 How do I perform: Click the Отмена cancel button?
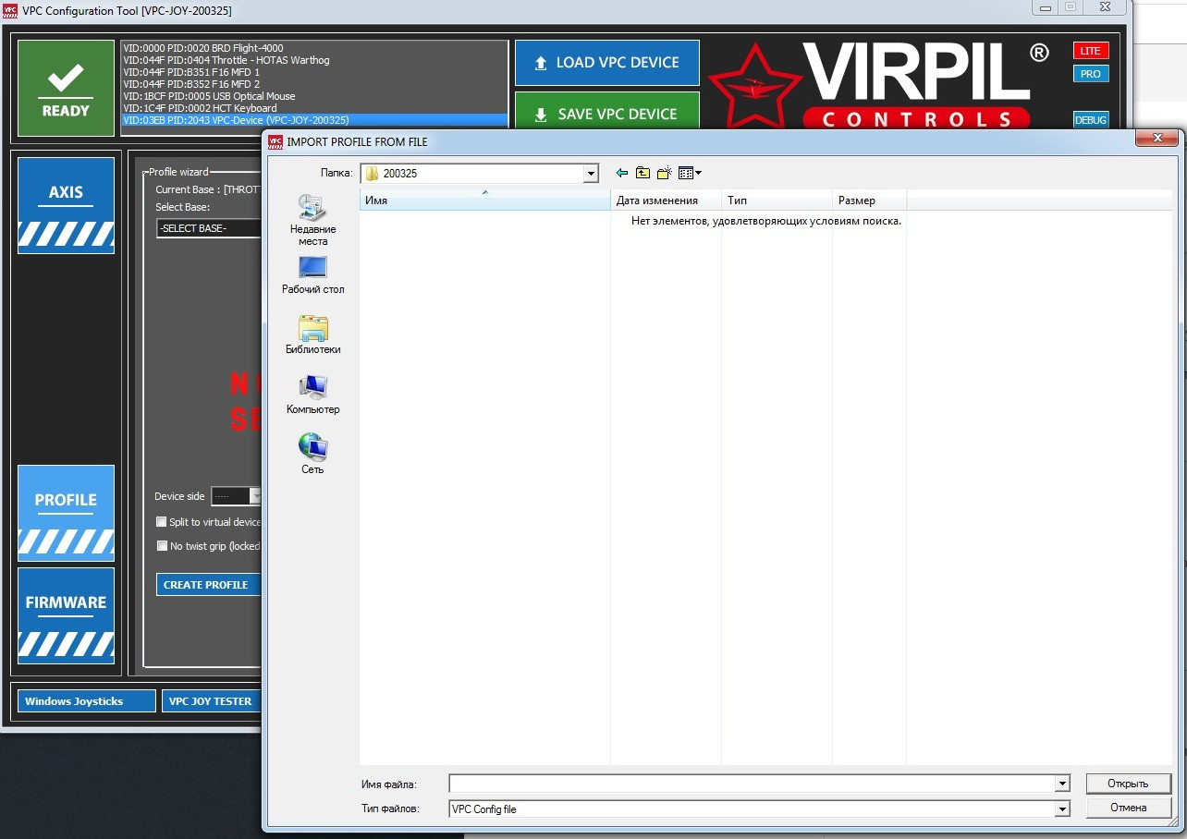click(1128, 808)
